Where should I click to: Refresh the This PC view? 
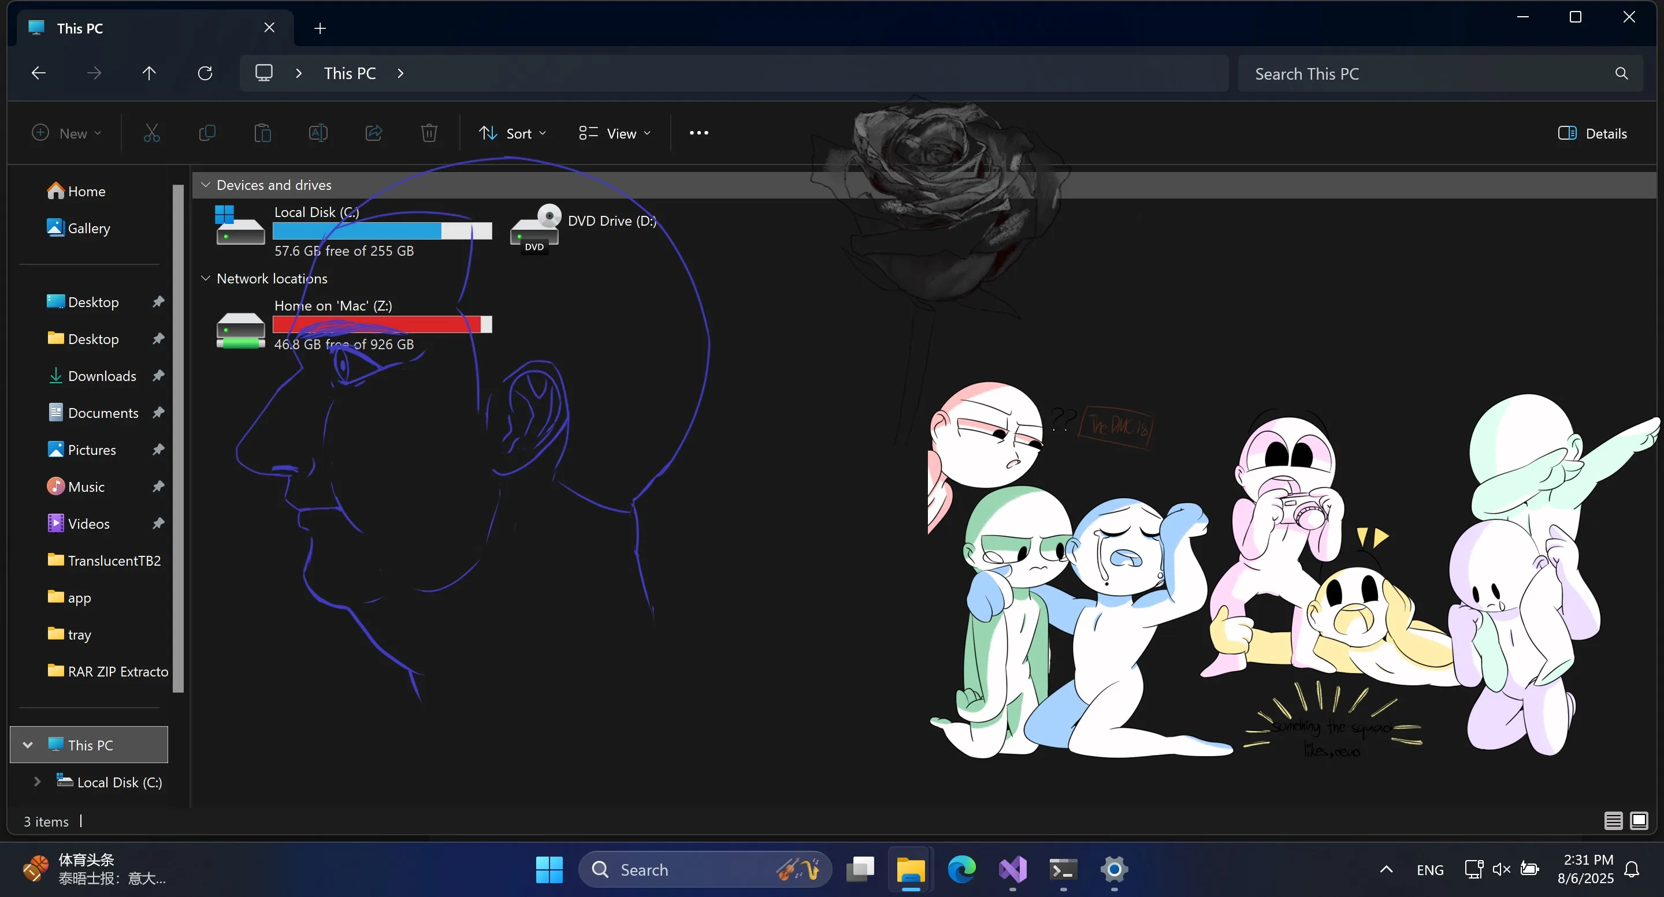(x=205, y=73)
